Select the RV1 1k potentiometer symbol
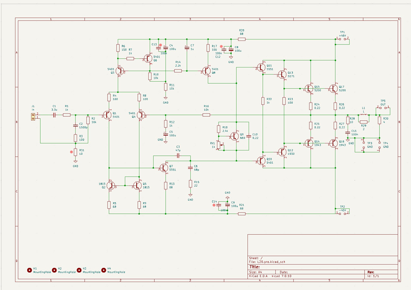The width and height of the screenshot is (411, 290). coord(219,146)
